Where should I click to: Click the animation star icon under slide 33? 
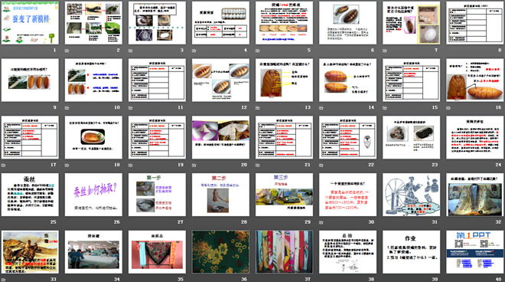[x=3, y=280]
